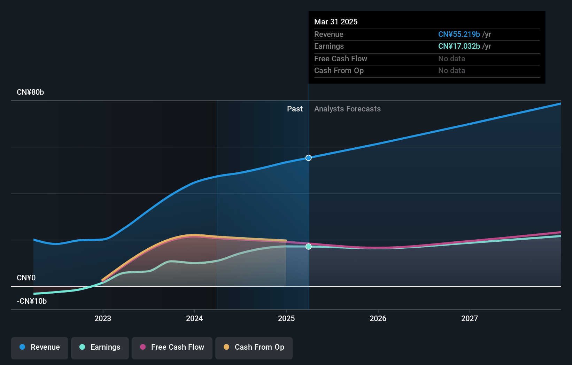Toggle the Earnings series in legend
The height and width of the screenshot is (365, 572).
pos(100,348)
